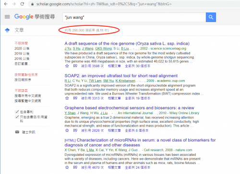The width and height of the screenshot is (240, 174).
Task: Open 相關文章 for the SOAP2 article
Action: [114, 98]
